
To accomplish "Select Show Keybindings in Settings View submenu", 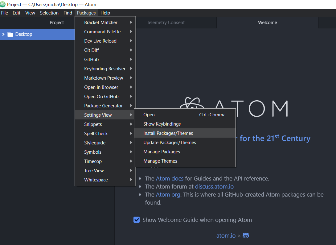I will pos(162,124).
